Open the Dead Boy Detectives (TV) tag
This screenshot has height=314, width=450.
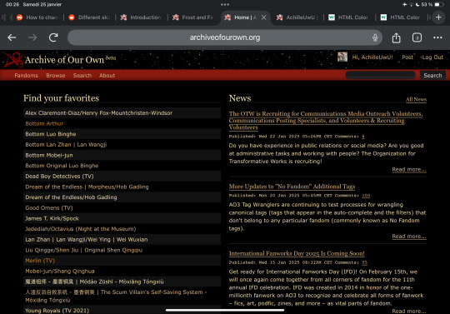(x=59, y=177)
